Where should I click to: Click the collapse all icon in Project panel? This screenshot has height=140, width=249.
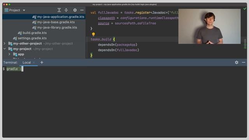coord(66,10)
